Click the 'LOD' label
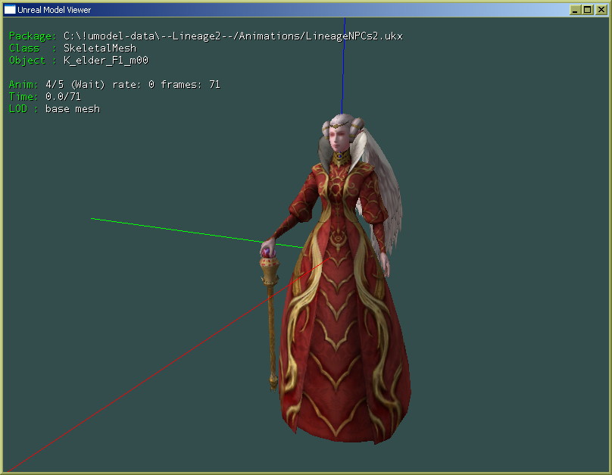This screenshot has height=475, width=612. tap(18, 109)
